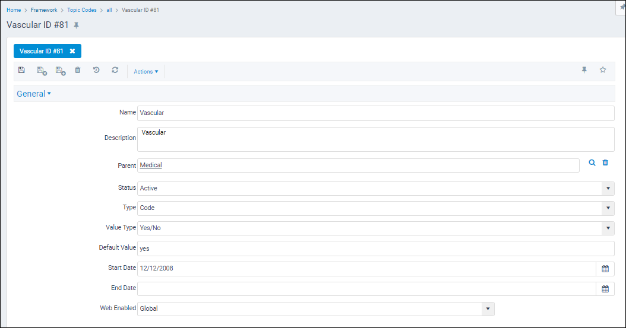626x328 pixels.
Task: Click the End Date input field
Action: pyautogui.click(x=366, y=289)
